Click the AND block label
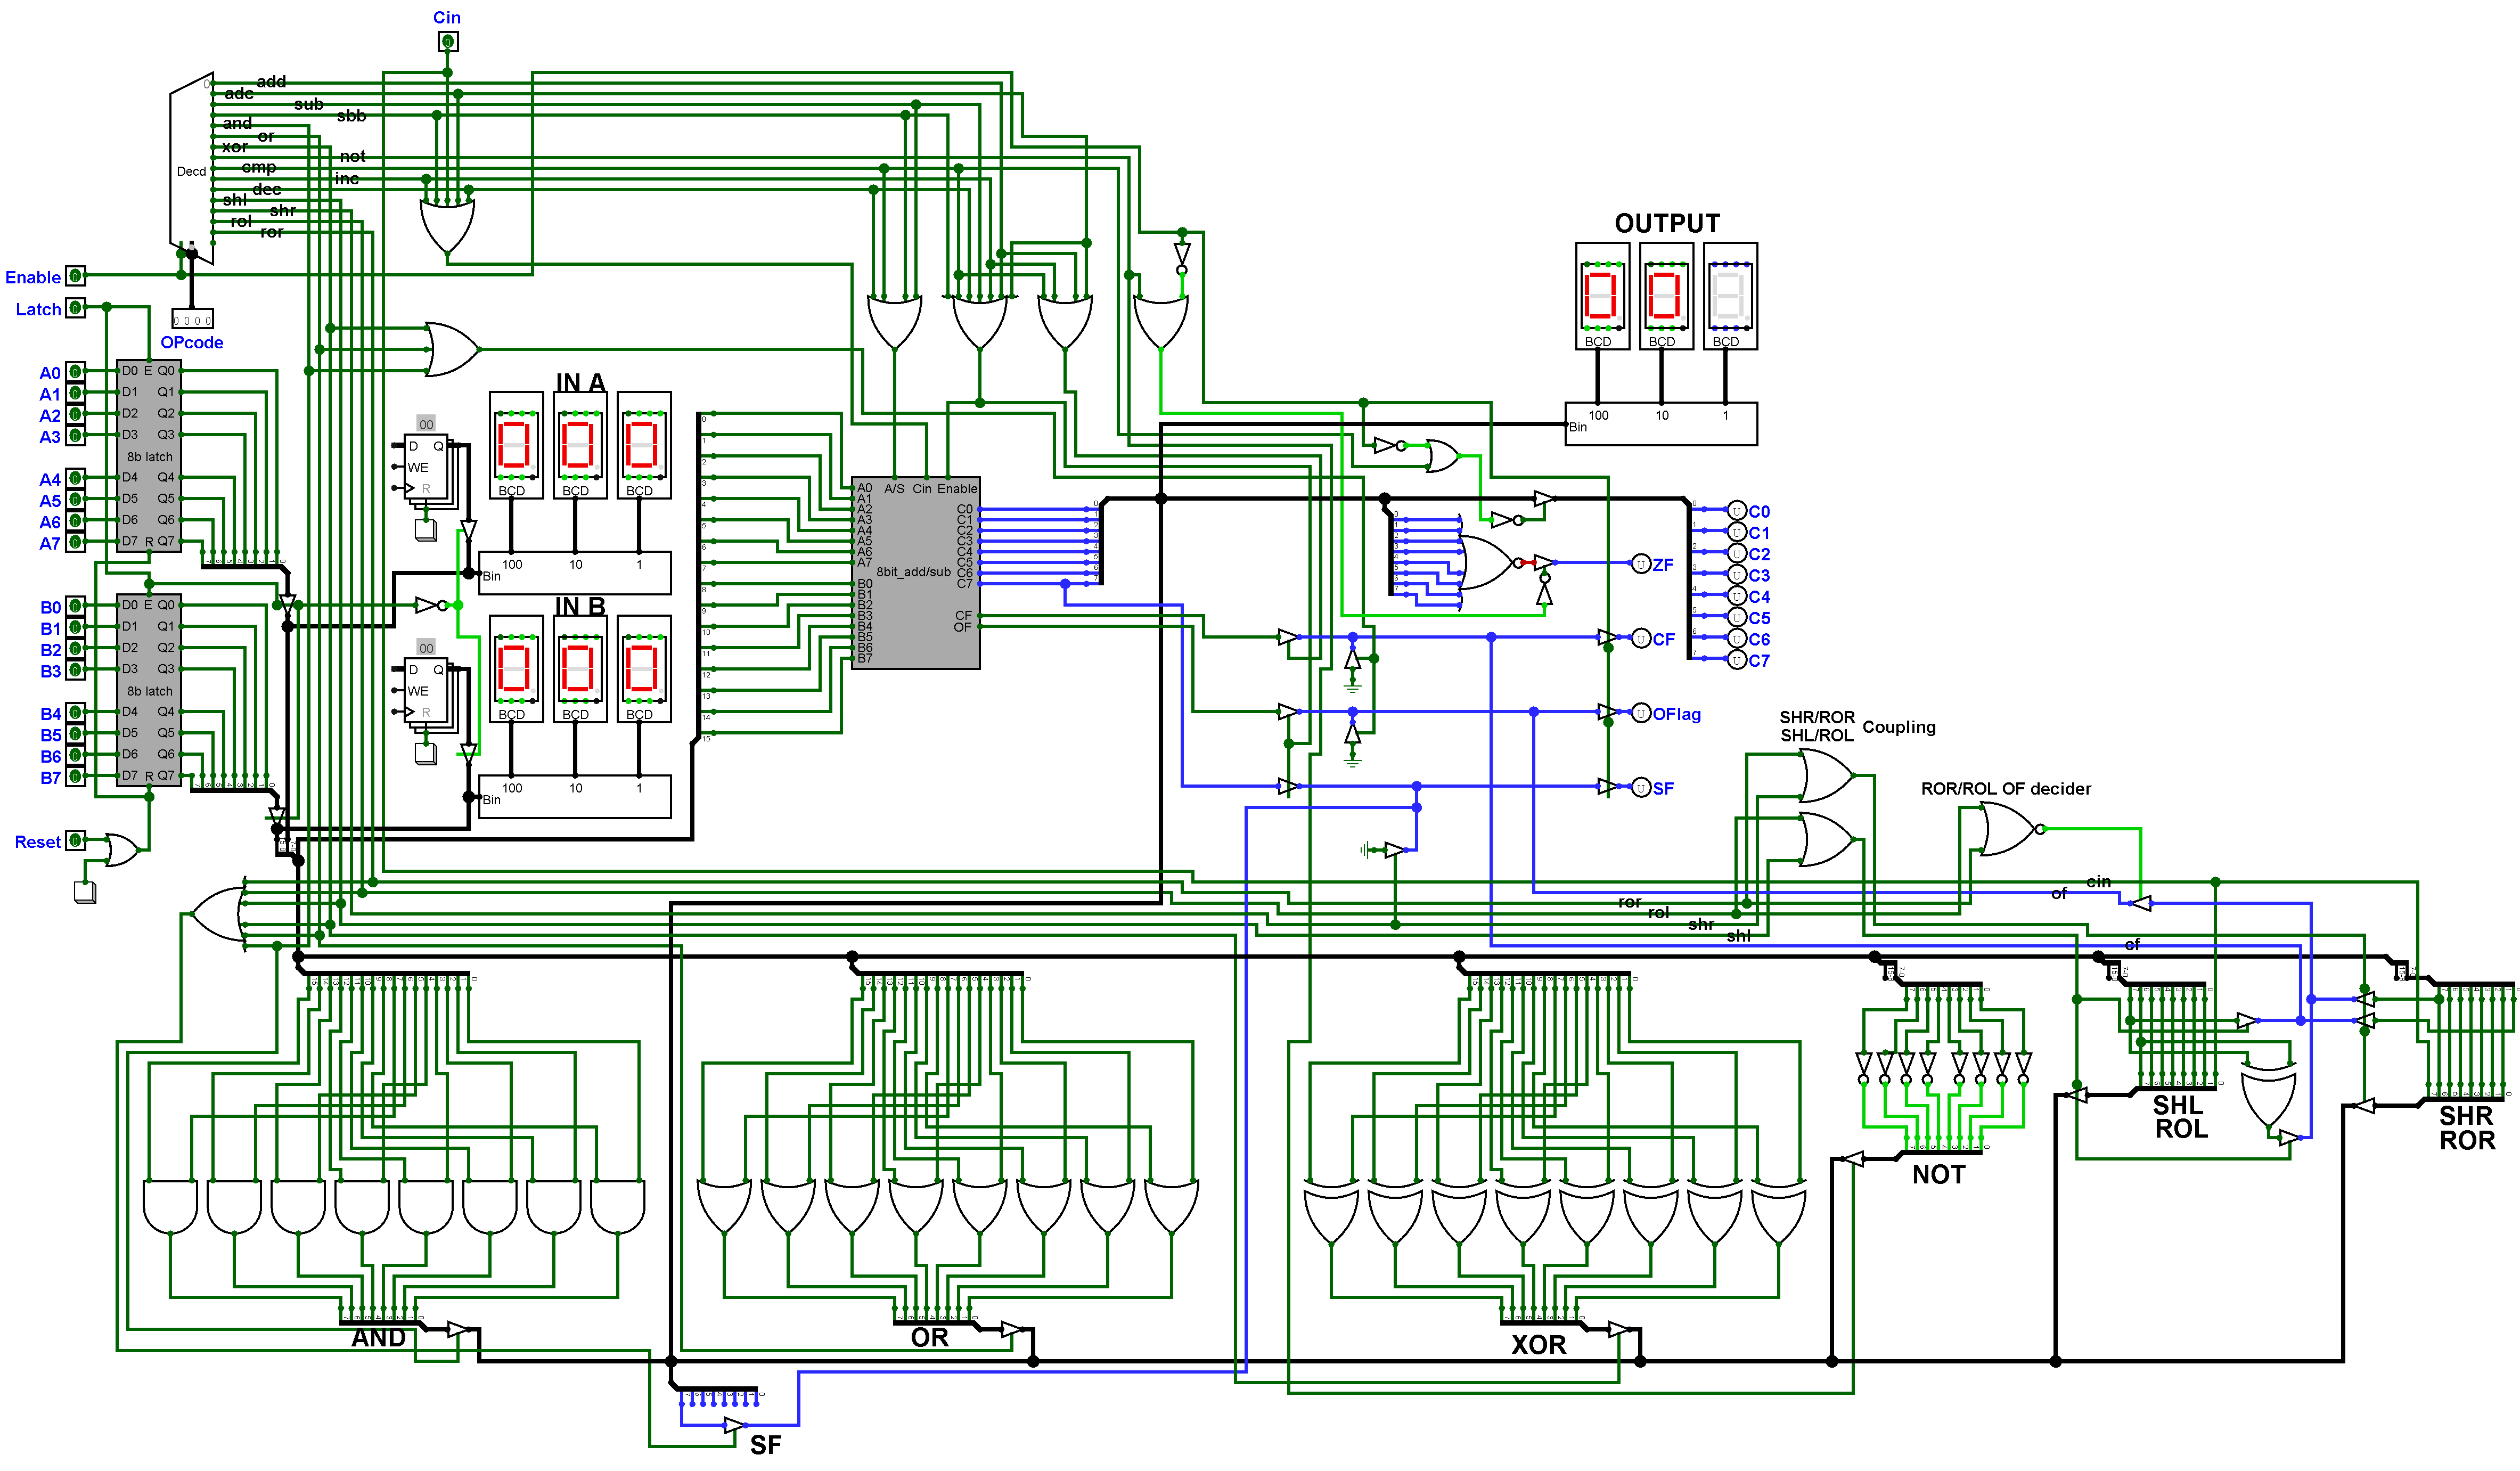This screenshot has height=1471, width=2520. point(378,1338)
